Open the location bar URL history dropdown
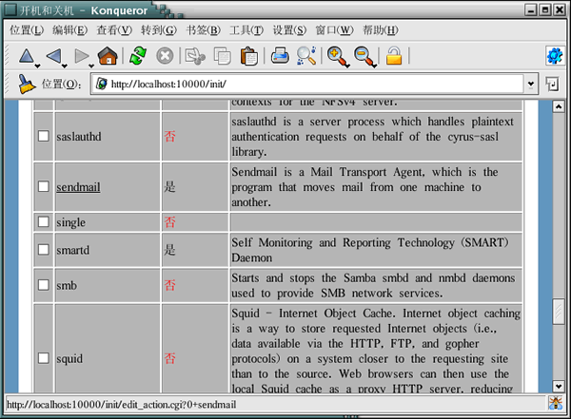Image resolution: width=571 pixels, height=419 pixels. coord(531,85)
